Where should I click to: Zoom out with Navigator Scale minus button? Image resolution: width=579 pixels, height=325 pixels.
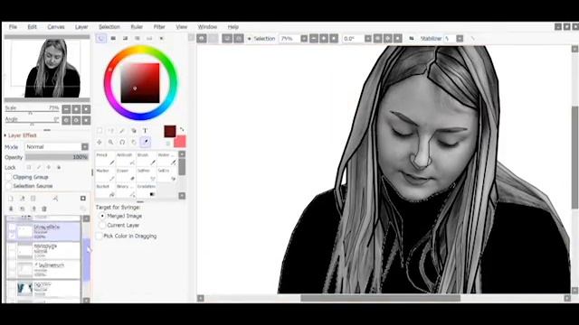(66, 109)
